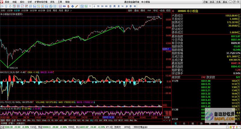
Task: Select the KDJ indicator tab
Action: (x=92, y=120)
